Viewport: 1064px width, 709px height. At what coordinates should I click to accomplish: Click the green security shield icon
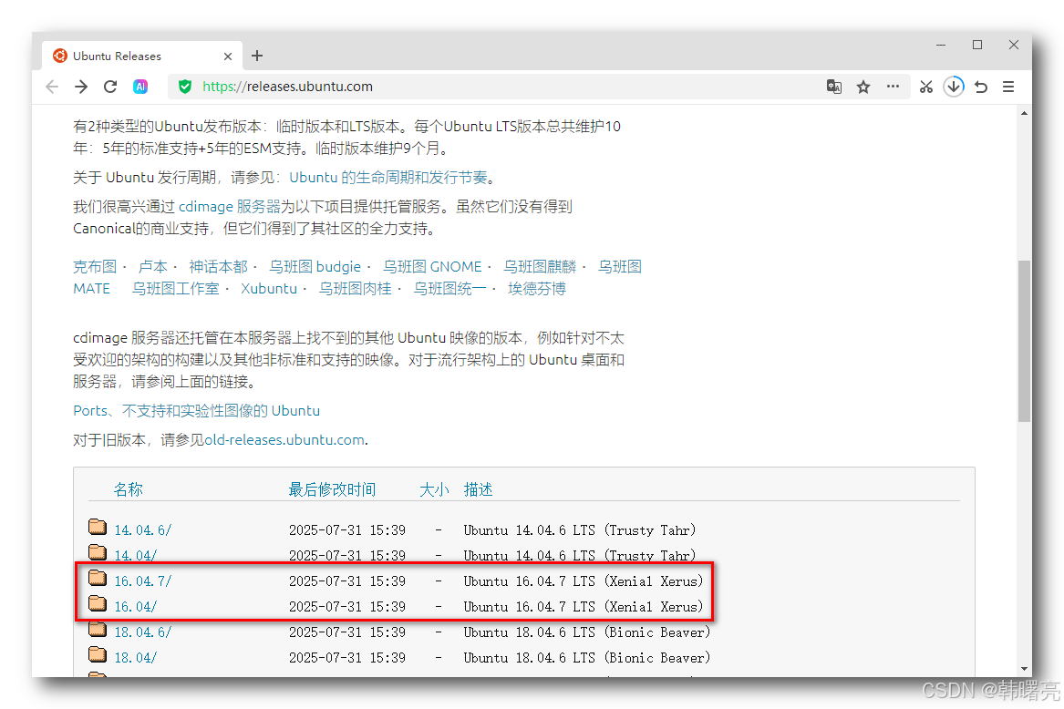184,87
